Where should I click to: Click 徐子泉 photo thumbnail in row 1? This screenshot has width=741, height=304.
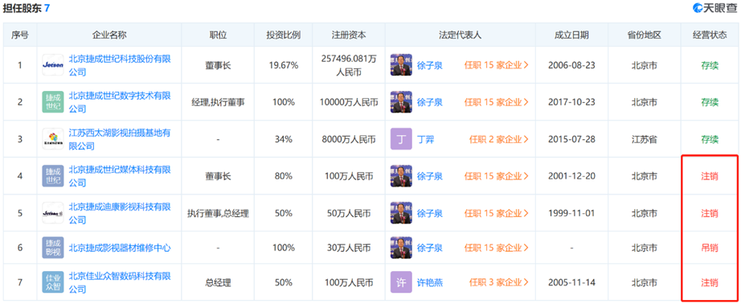click(401, 65)
